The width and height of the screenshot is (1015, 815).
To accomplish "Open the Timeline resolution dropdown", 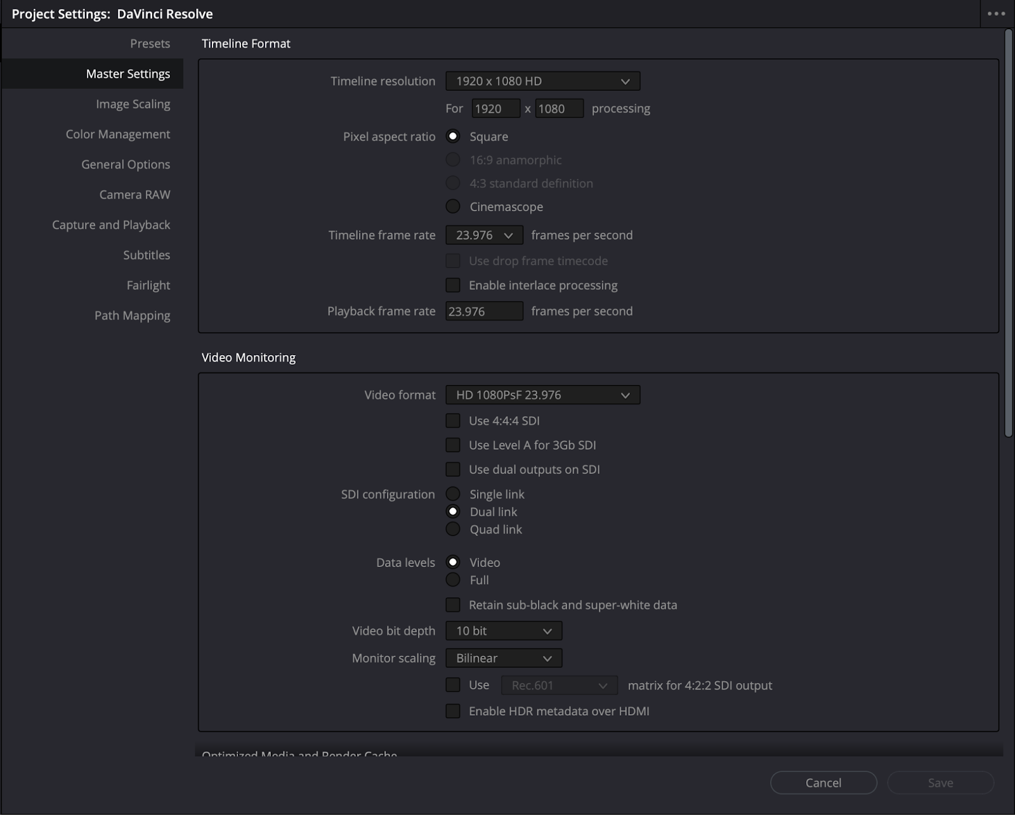I will 542,81.
